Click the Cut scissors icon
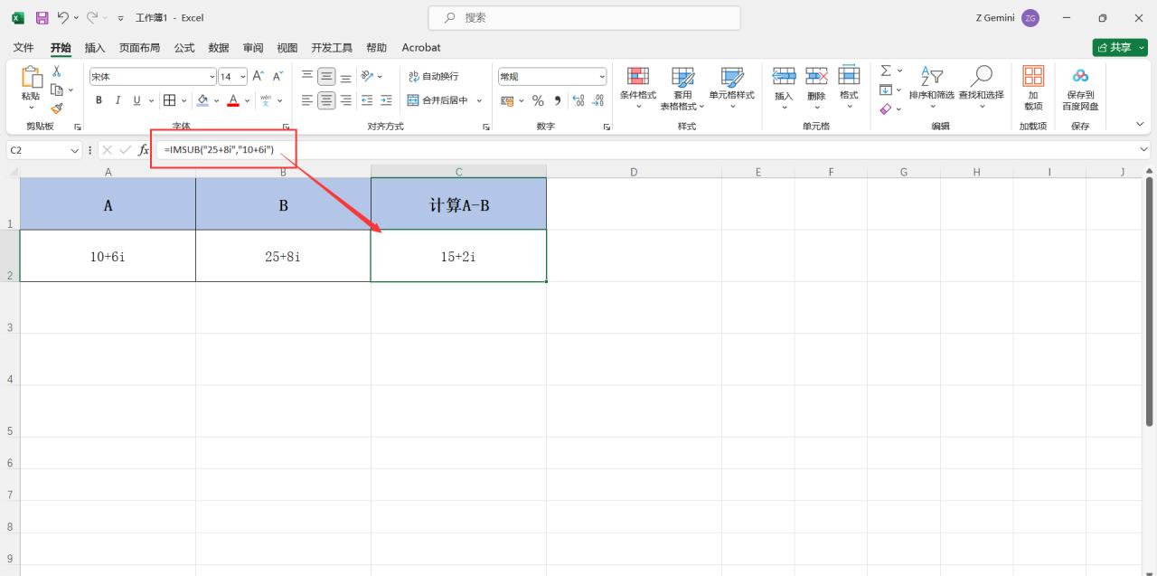 coord(57,71)
